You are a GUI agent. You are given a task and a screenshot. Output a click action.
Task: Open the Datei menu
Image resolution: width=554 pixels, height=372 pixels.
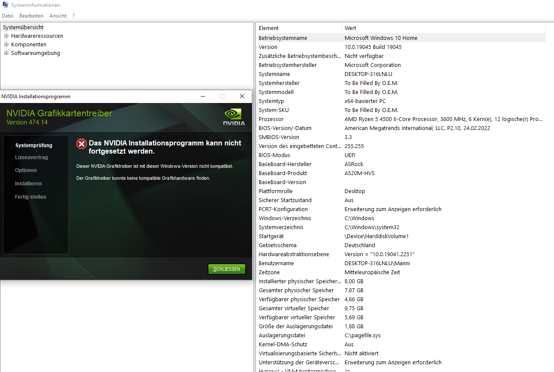(8, 16)
